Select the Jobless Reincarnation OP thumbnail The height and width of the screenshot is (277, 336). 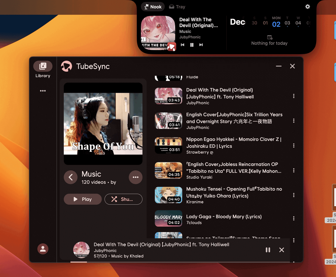169,170
